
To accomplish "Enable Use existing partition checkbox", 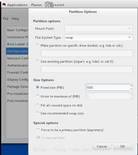I will point(37,61).
